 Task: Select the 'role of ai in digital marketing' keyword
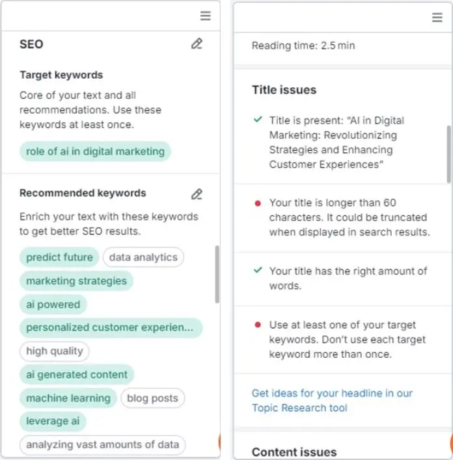(95, 152)
